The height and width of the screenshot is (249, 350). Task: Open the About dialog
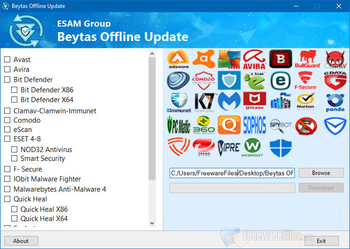[21, 241]
